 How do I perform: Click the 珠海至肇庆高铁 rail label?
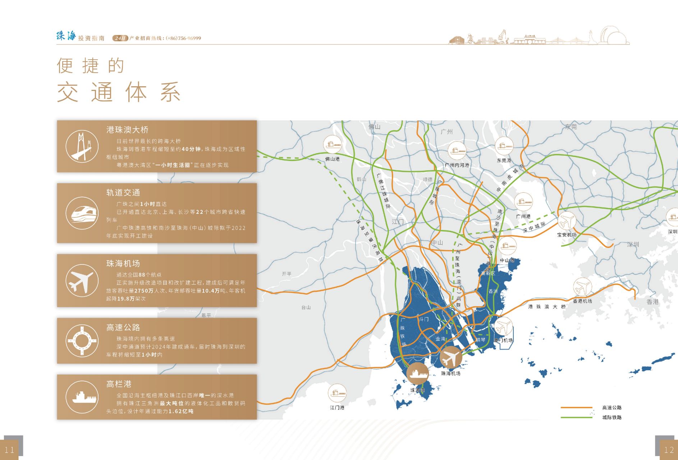(370, 241)
